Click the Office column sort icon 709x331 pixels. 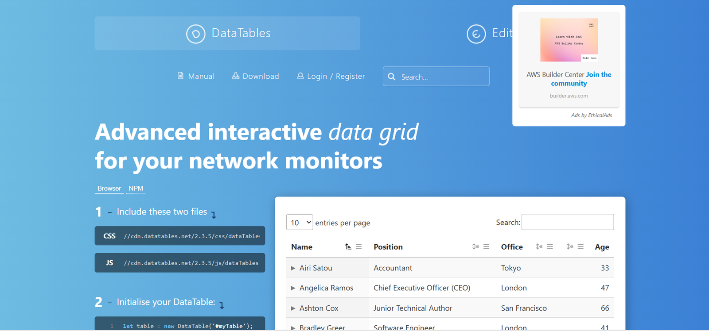click(x=539, y=247)
